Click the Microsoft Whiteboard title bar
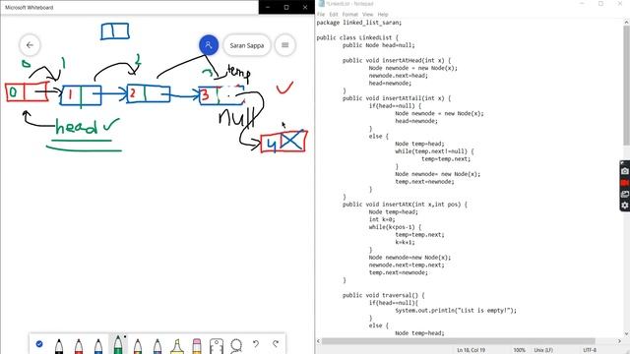 (x=129, y=7)
